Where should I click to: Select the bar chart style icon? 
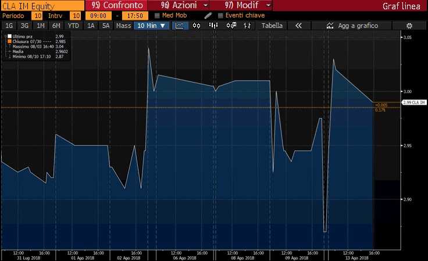[213, 26]
